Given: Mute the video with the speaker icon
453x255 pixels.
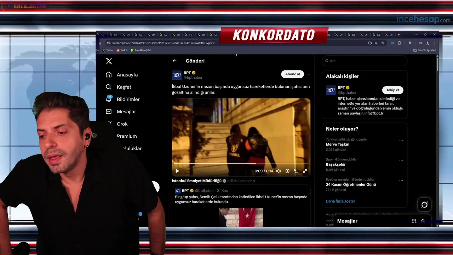Looking at the screenshot, I should (279, 171).
